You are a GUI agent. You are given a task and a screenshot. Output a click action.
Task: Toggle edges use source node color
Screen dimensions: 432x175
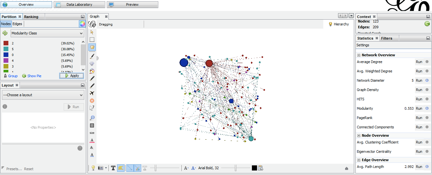coord(137,168)
